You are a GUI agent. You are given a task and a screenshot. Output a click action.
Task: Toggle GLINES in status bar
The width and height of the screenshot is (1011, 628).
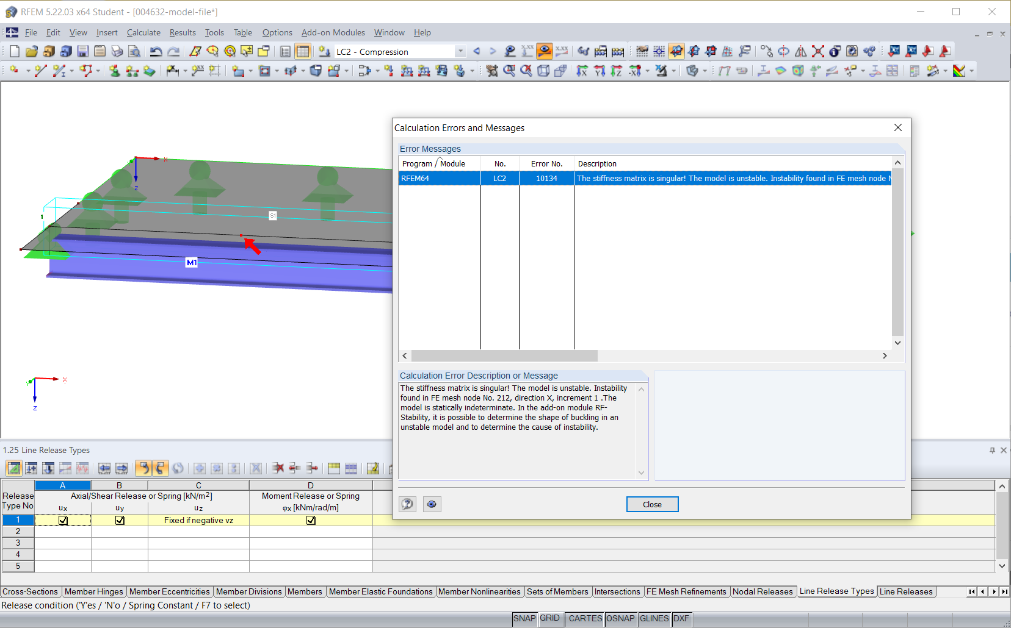point(654,618)
